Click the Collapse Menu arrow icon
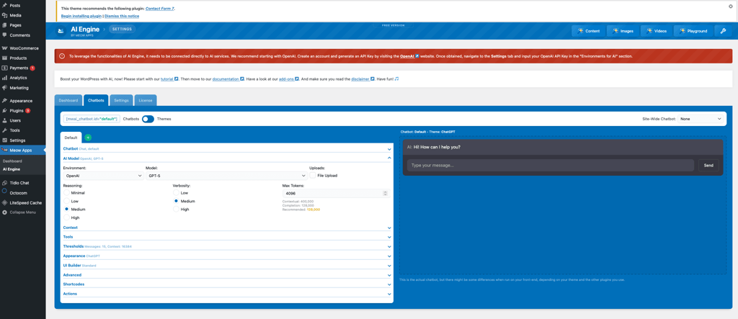The height and width of the screenshot is (319, 738). (x=4, y=212)
